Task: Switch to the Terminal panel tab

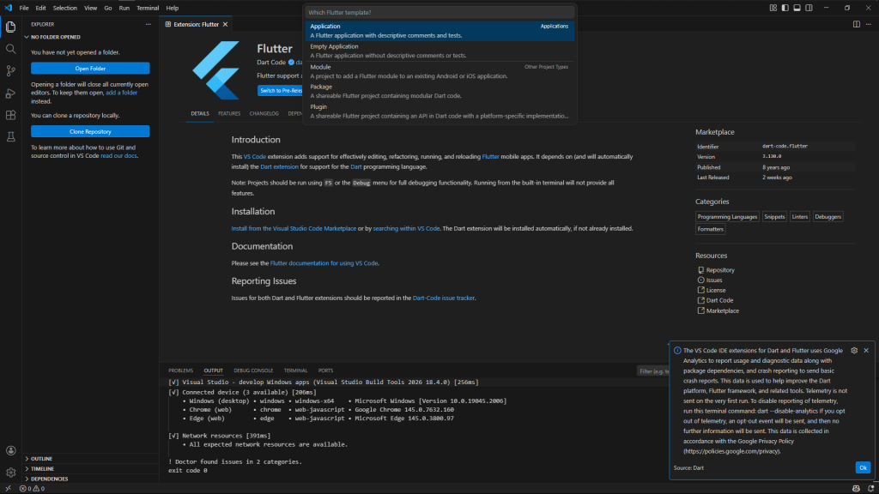Action: coord(295,370)
